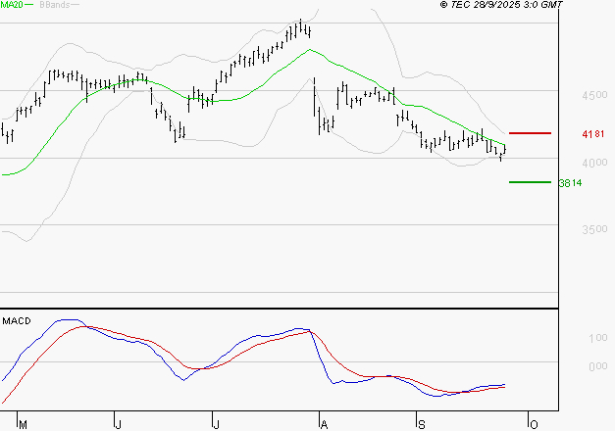615x431 pixels.
Task: Click the MA20 legend label
Action: [12, 5]
